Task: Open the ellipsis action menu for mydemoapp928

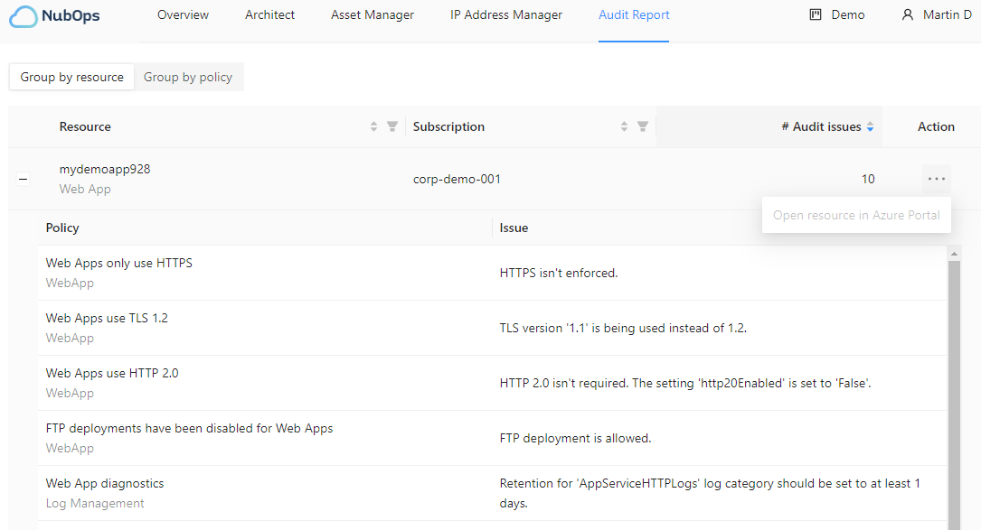Action: [937, 179]
